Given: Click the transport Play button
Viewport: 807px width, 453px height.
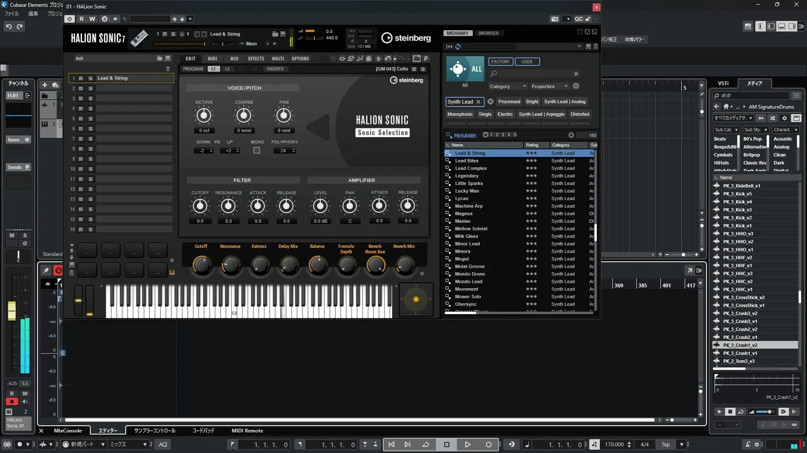Looking at the screenshot, I should (x=467, y=445).
